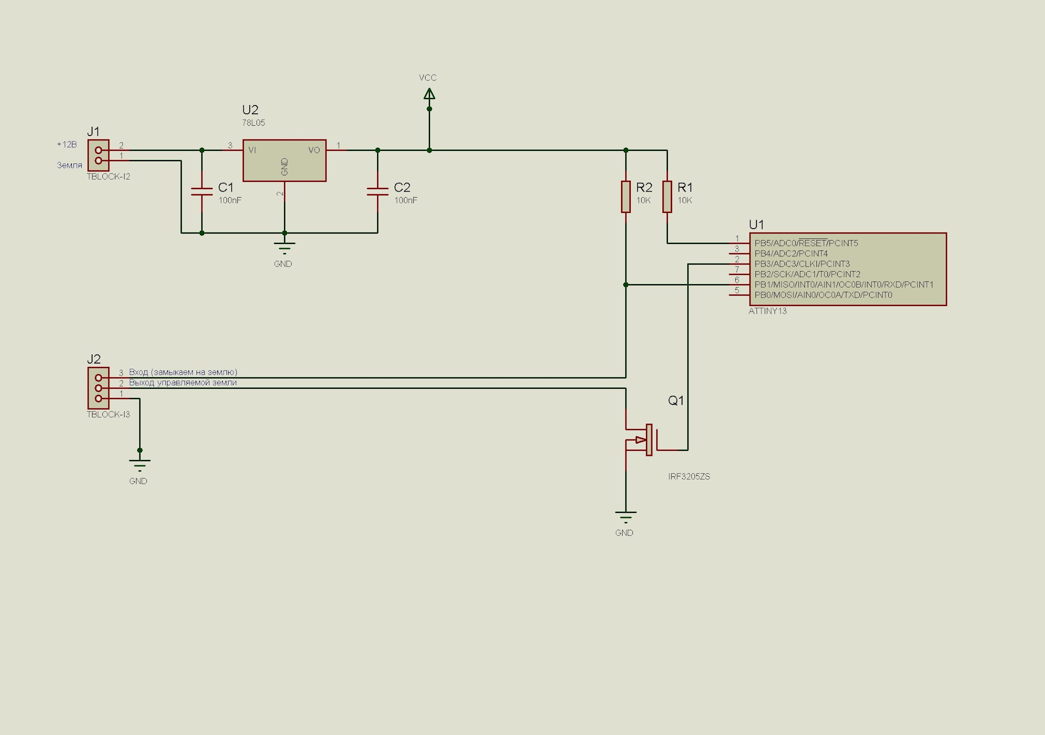Click the Q1 reference label

click(x=676, y=401)
